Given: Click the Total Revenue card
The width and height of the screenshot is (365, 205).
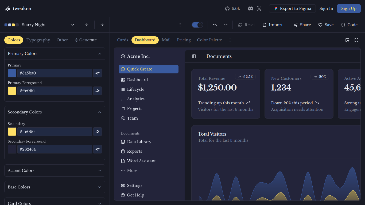Looking at the screenshot, I should pyautogui.click(x=226, y=94).
